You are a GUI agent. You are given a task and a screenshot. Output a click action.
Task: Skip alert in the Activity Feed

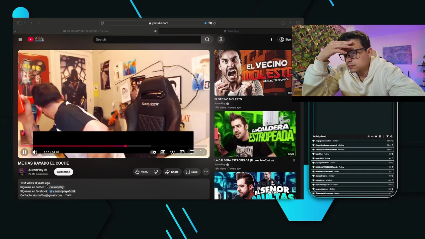coord(376,136)
